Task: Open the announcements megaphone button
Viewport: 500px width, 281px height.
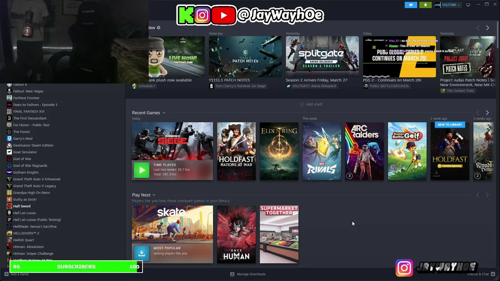Action: pos(411,5)
